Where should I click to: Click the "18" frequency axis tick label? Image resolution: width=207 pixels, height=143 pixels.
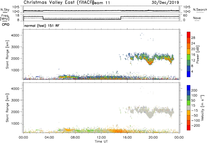(17, 15)
